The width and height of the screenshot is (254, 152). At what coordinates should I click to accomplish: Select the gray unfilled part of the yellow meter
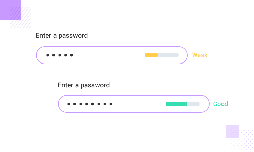[168, 55]
